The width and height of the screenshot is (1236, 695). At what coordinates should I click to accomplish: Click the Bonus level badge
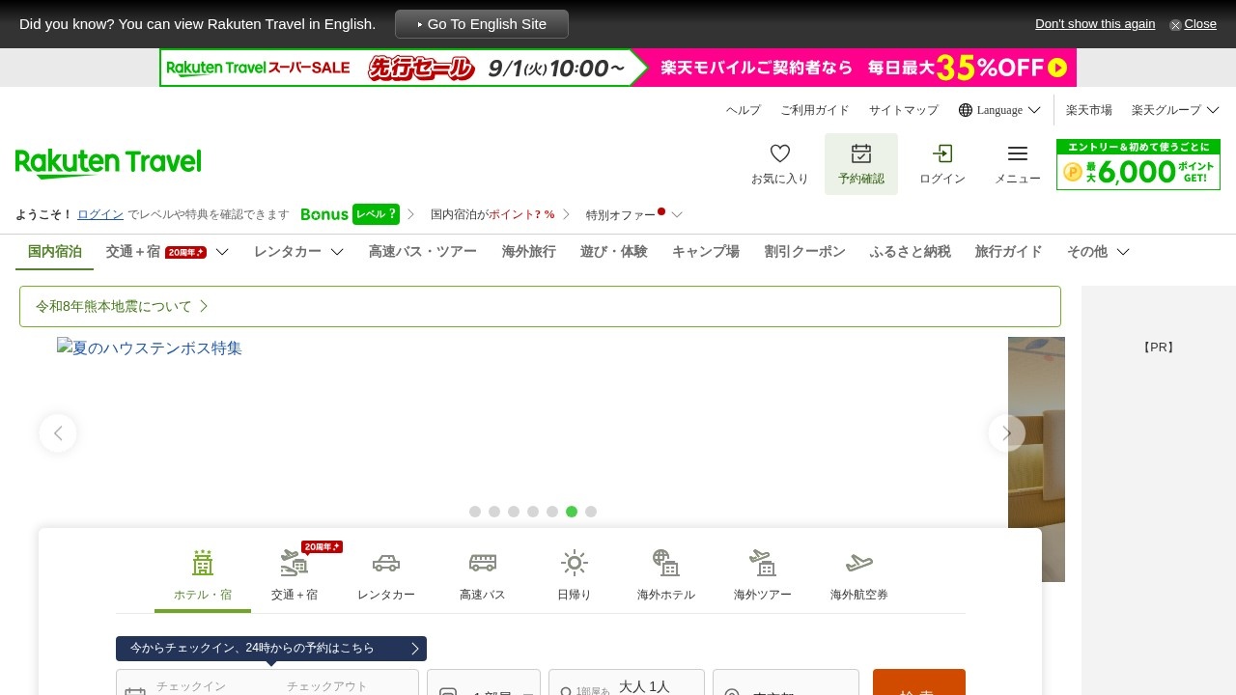click(x=350, y=214)
